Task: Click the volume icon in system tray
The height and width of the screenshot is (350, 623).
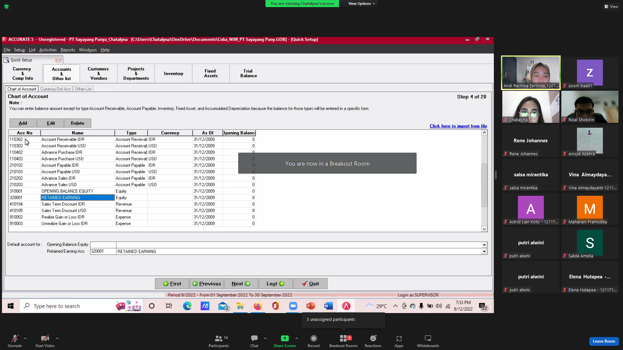Action: [439, 306]
